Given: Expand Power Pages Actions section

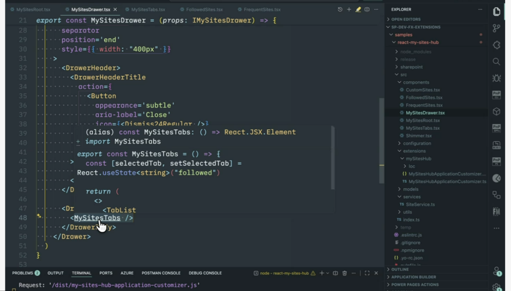Looking at the screenshot, I should 415,285.
